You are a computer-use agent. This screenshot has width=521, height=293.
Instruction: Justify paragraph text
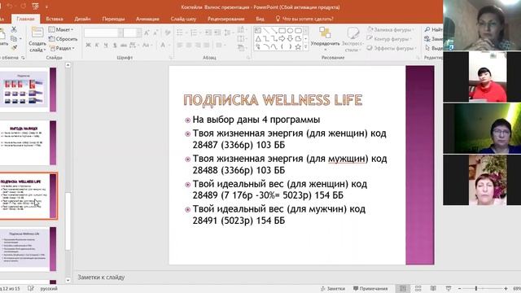pyautogui.click(x=207, y=46)
